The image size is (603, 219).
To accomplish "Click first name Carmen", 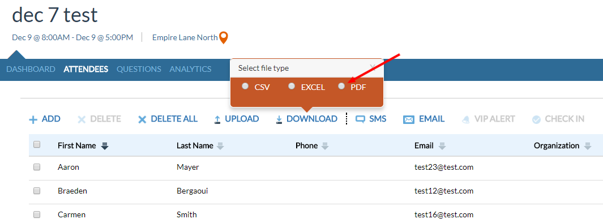I will coord(71,214).
